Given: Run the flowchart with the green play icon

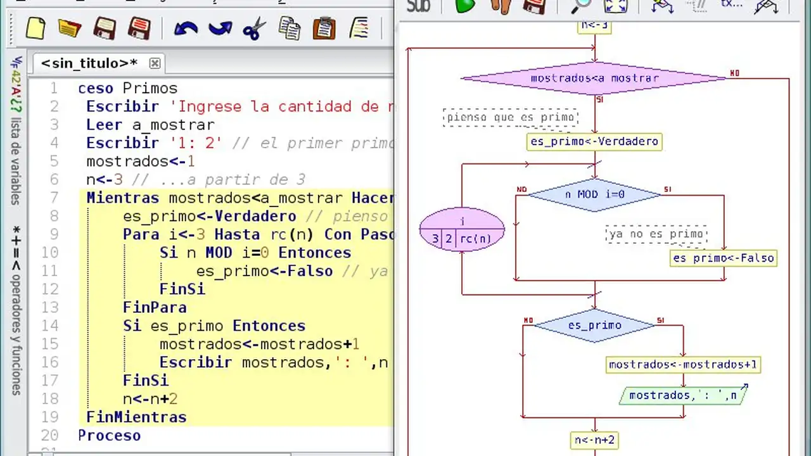Looking at the screenshot, I should (466, 6).
